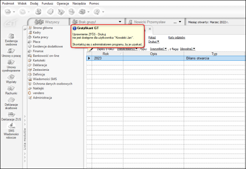Open the Nowicki Przemysław employee dropdown arrow

tap(180, 22)
